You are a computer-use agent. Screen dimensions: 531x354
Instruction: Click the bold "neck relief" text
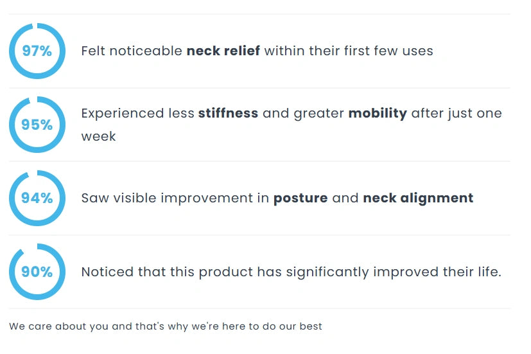[223, 51]
